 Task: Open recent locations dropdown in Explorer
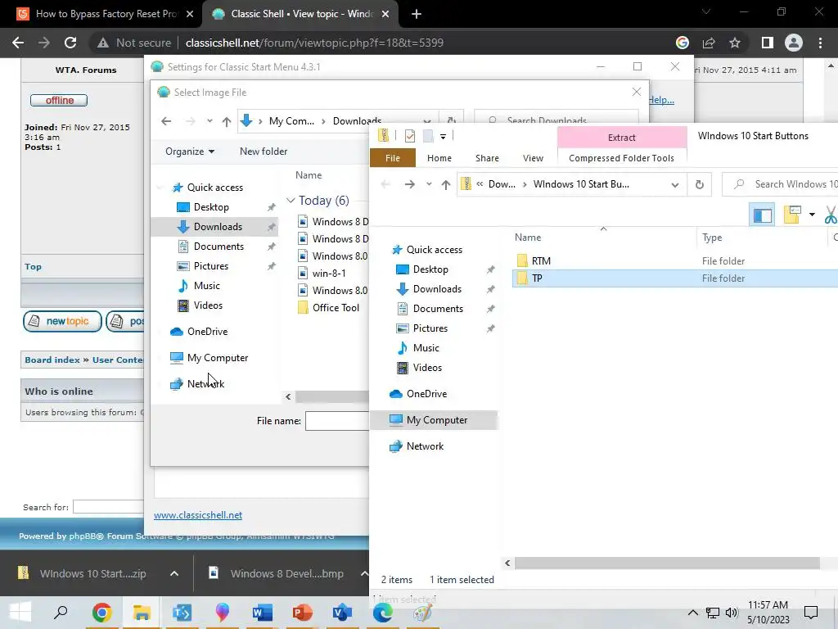click(429, 184)
